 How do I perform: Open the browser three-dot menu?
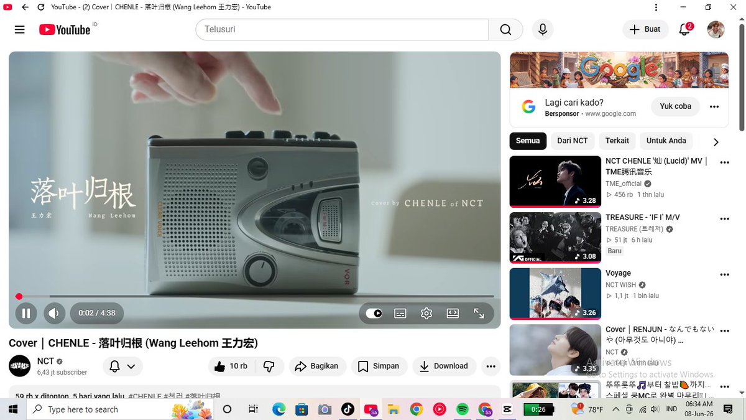656,7
